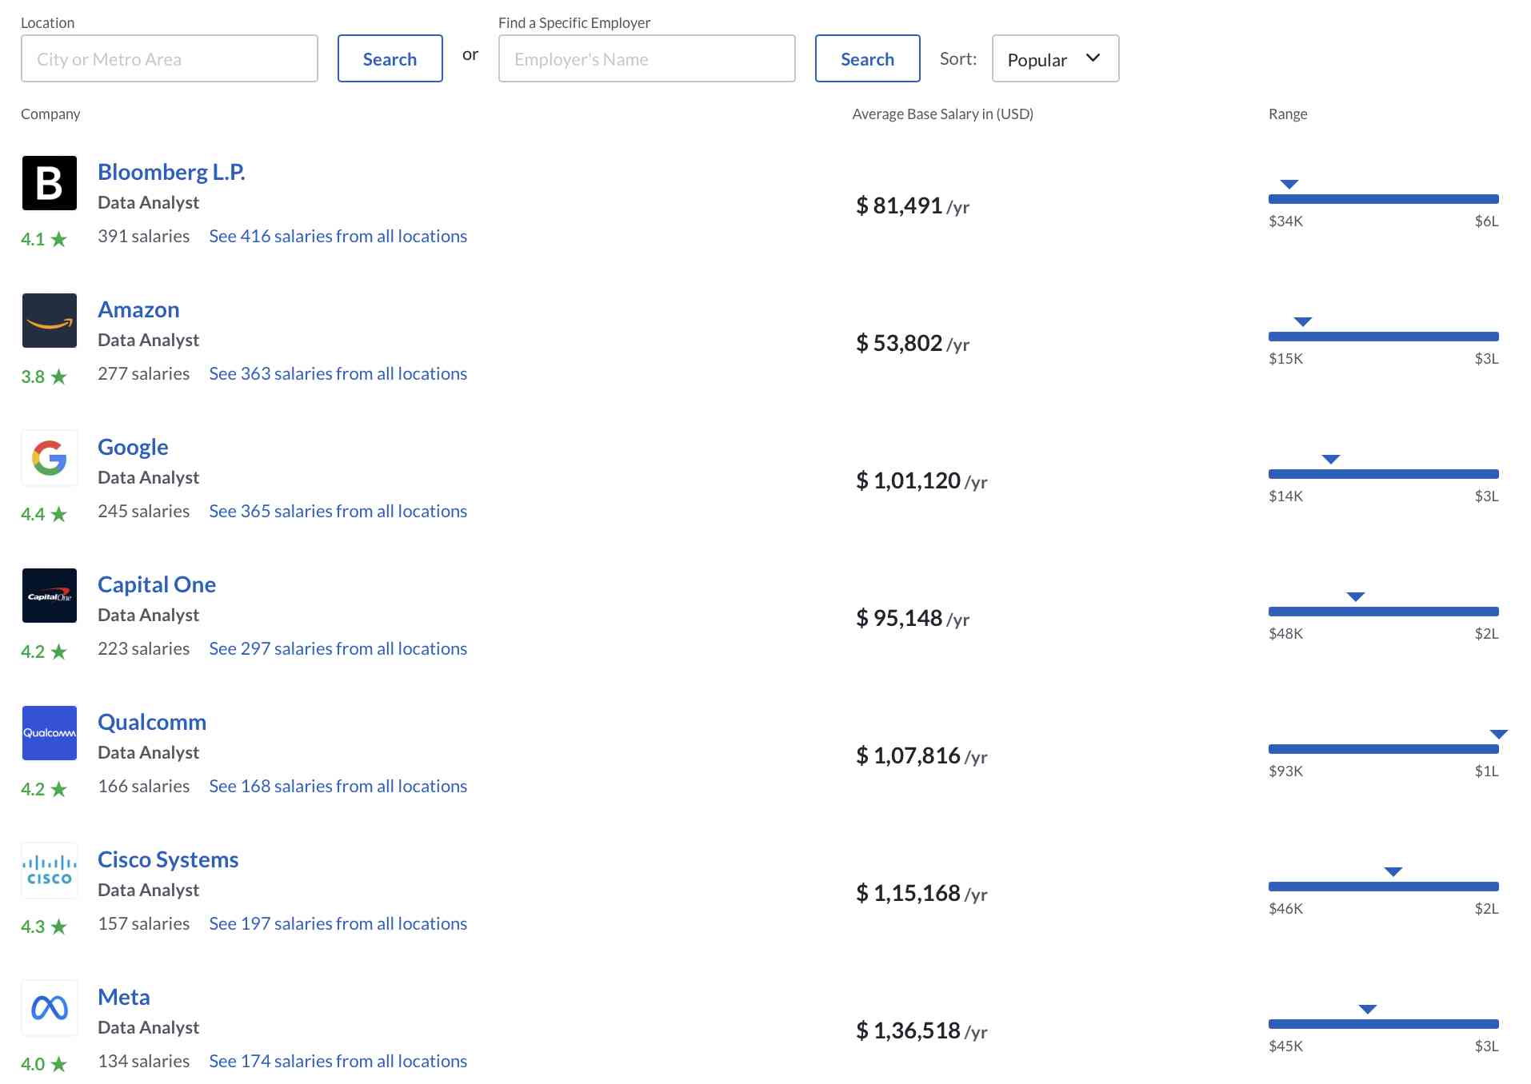Click the Employer's Name input field
Image resolution: width=1531 pixels, height=1084 pixels.
646,58
